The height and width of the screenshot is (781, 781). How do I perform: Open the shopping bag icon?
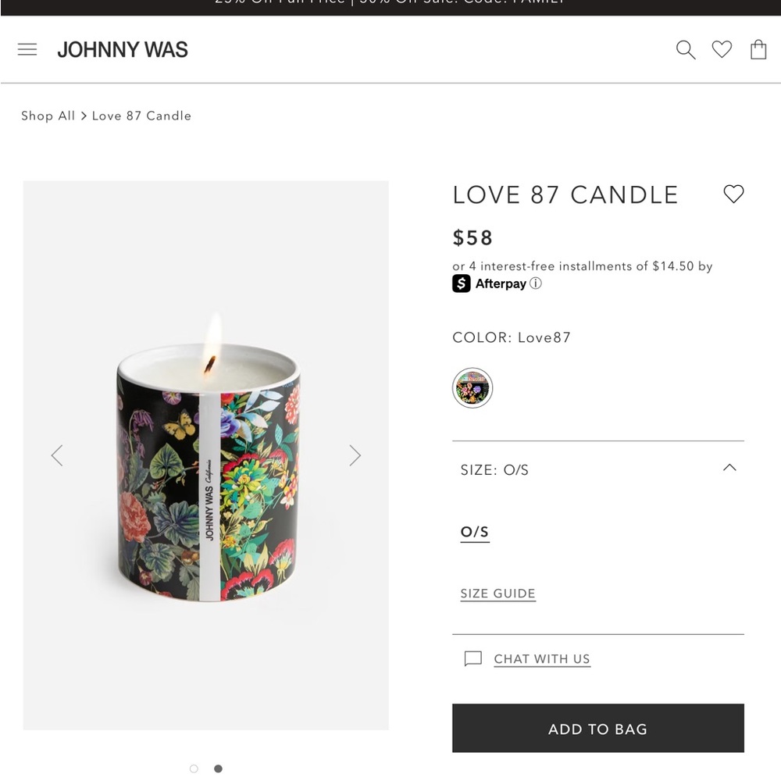(758, 49)
